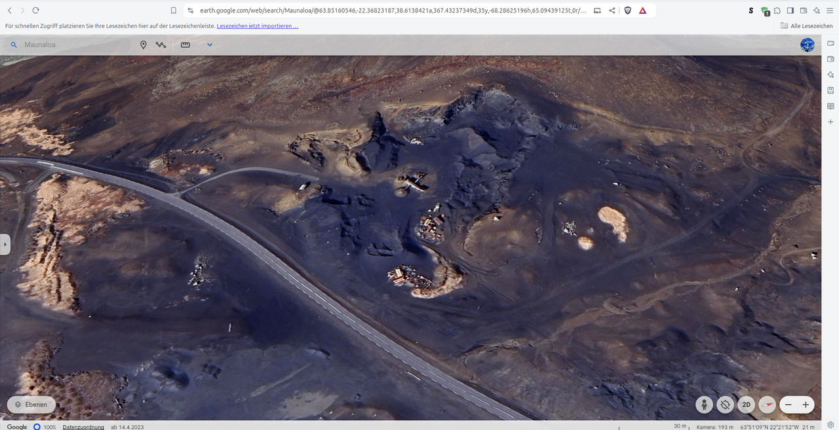Click 'Kamera: 193 m' altitude readout
Viewport: 839px width, 430px height.
point(715,427)
